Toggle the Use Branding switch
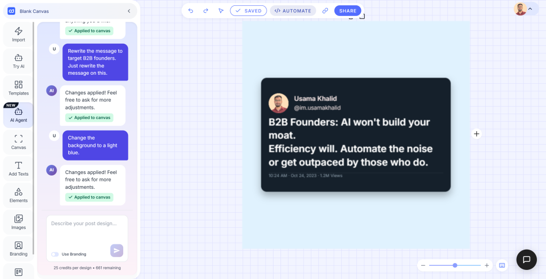Screen dimensions: 546x279 click(55, 254)
